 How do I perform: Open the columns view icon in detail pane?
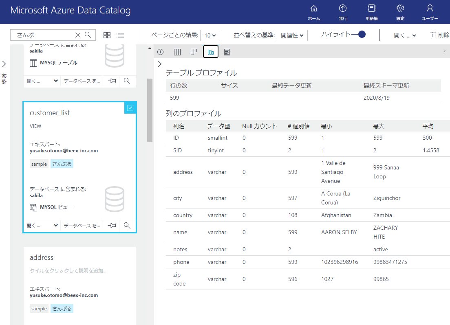(x=176, y=52)
